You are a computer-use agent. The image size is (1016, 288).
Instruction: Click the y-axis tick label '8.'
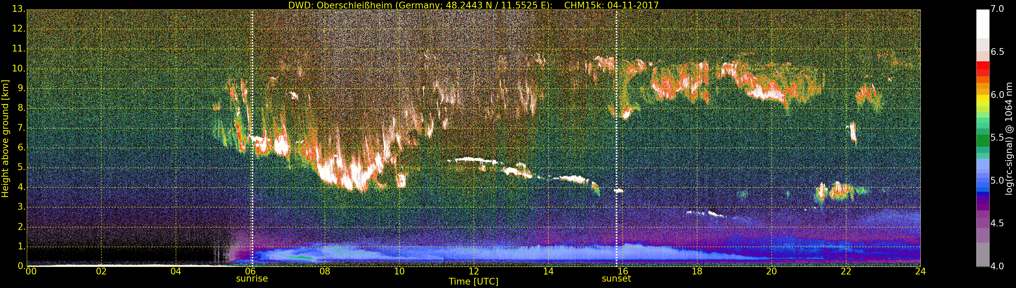(x=21, y=108)
